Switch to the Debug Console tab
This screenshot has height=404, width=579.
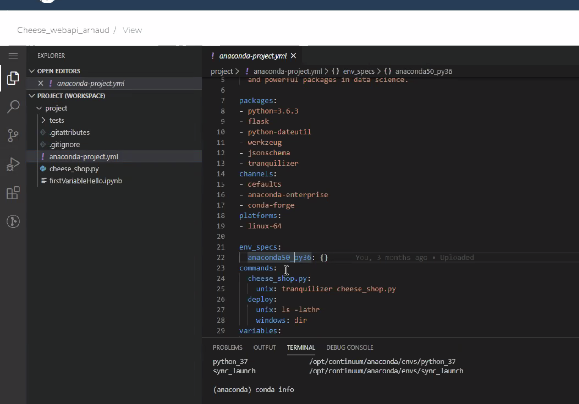point(350,347)
